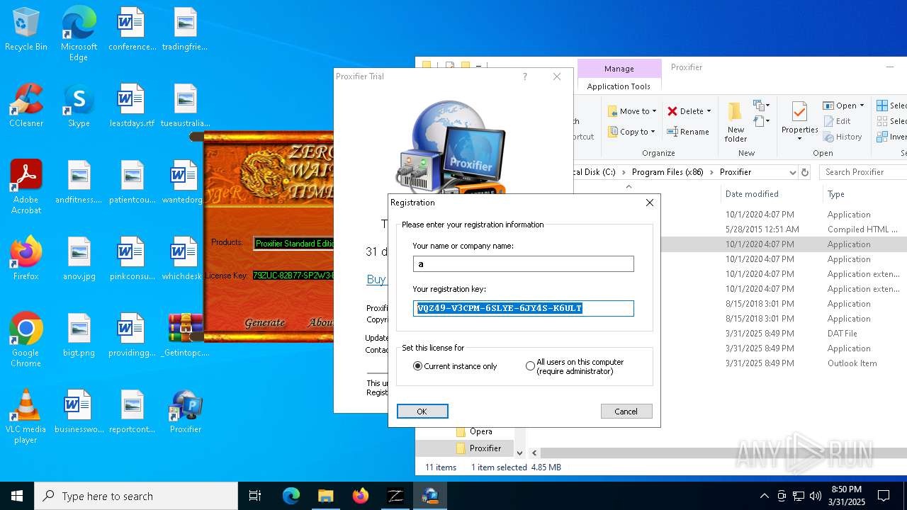Image resolution: width=907 pixels, height=510 pixels.
Task: Show hidden system tray icons
Action: tap(764, 496)
